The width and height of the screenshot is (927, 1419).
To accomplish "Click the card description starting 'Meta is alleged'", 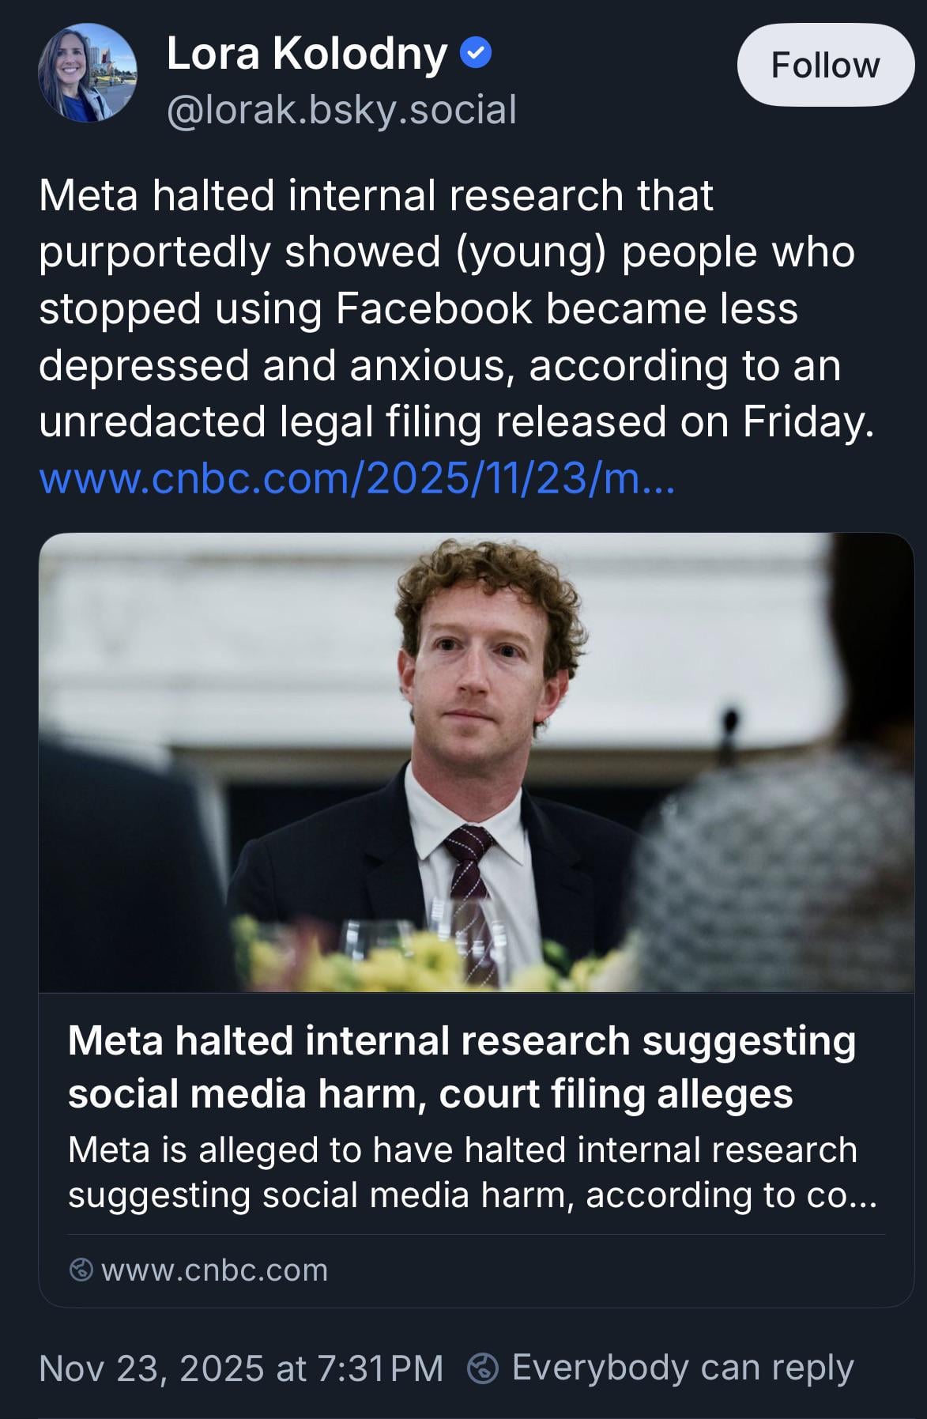I will click(x=472, y=1172).
